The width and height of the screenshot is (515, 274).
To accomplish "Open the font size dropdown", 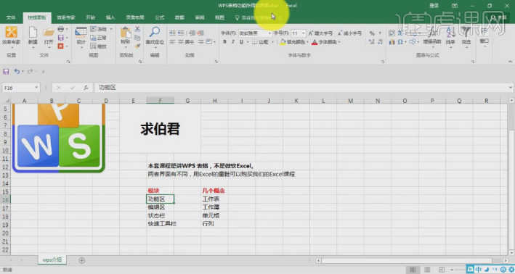I will click(303, 33).
